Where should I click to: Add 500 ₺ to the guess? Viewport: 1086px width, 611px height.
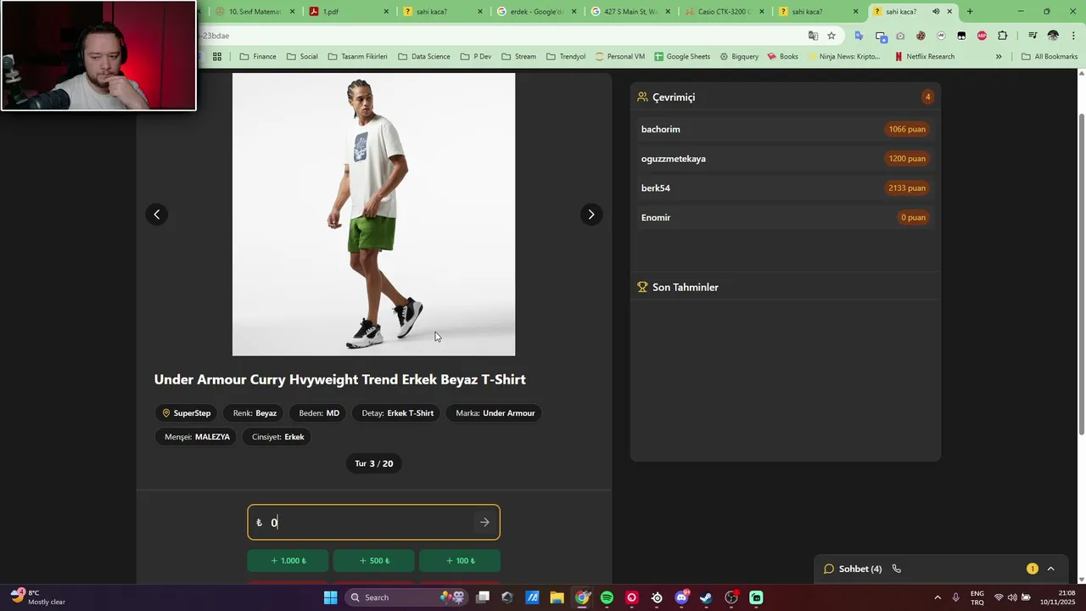point(374,561)
